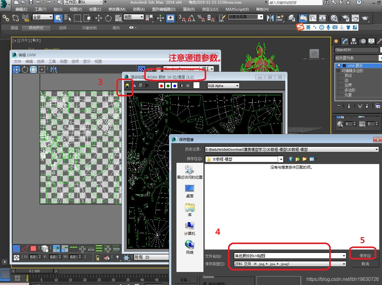Click the lock selection icon in UVW editor

pos(97,258)
